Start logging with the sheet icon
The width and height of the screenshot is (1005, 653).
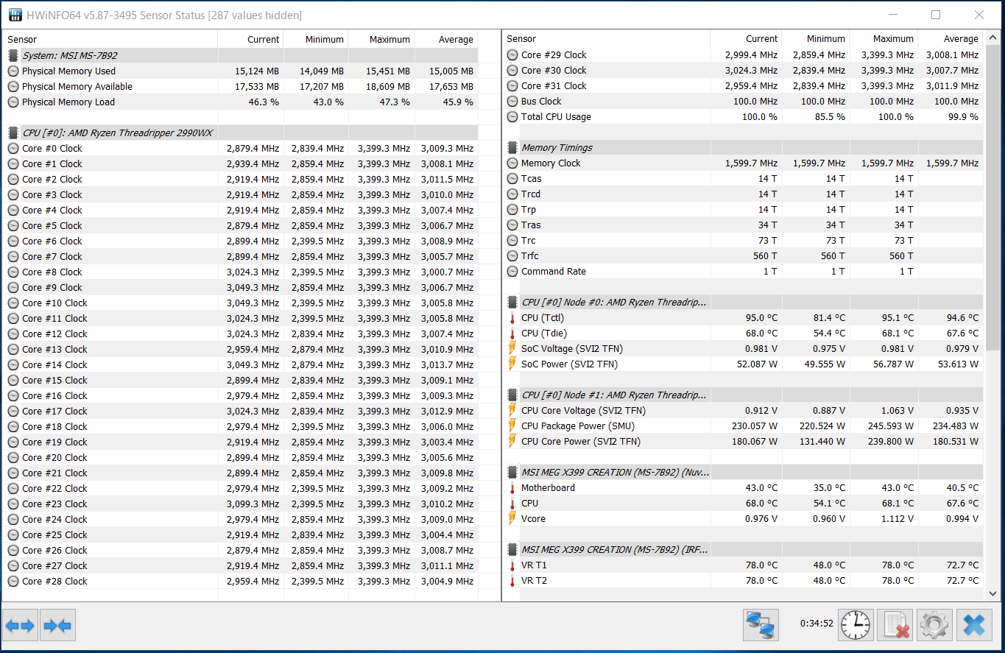[x=895, y=626]
